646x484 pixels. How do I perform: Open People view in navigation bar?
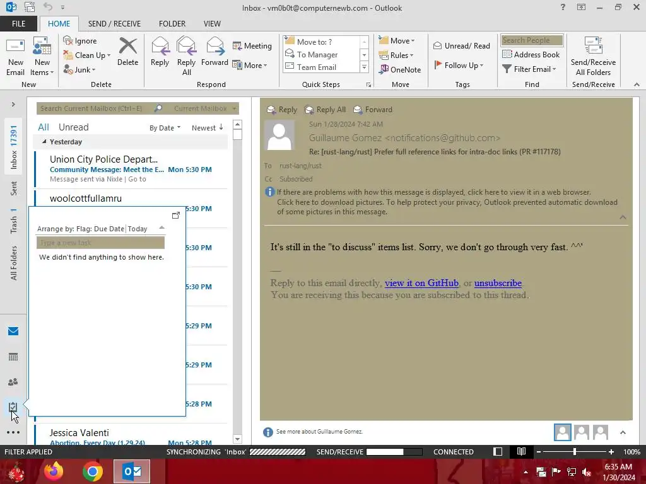coord(13,382)
